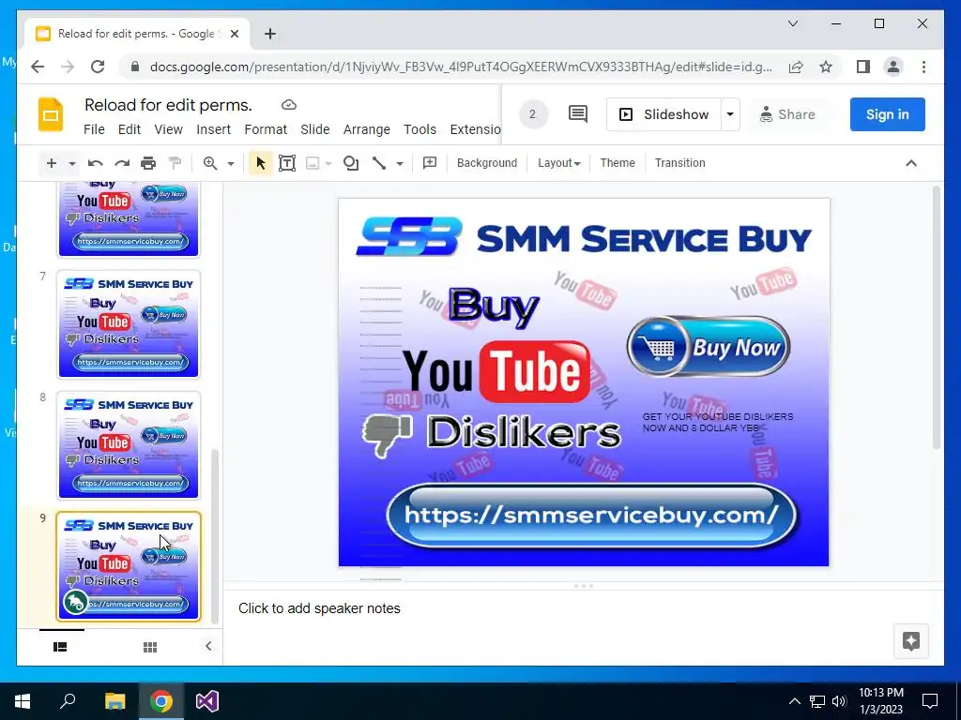Open the tab search dropdown chevron
Image resolution: width=961 pixels, height=720 pixels.
click(x=792, y=23)
